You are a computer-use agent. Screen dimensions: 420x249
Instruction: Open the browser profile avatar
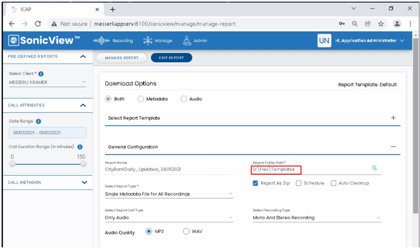397,24
